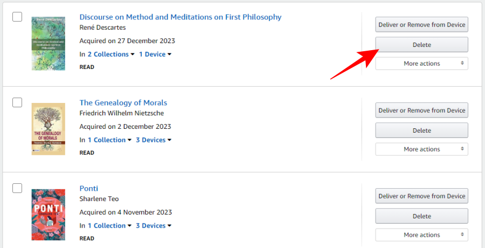Image resolution: width=485 pixels, height=248 pixels.
Task: Open More actions for The Genealogy of Morals
Action: click(421, 149)
